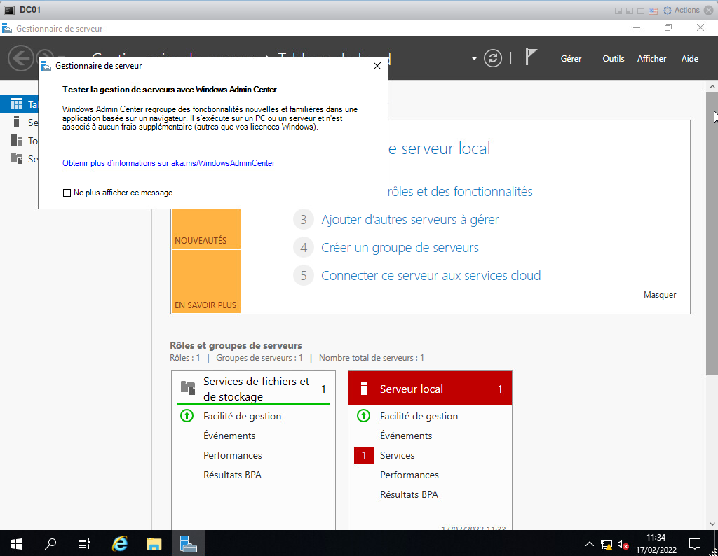Click Masquer to hide welcome tile
Image resolution: width=718 pixels, height=556 pixels.
click(x=660, y=295)
